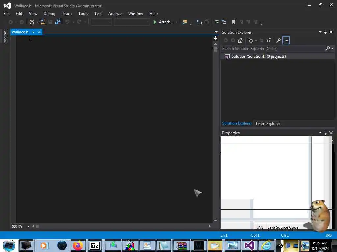Open the Team menu
This screenshot has width=337, height=252.
click(x=66, y=14)
